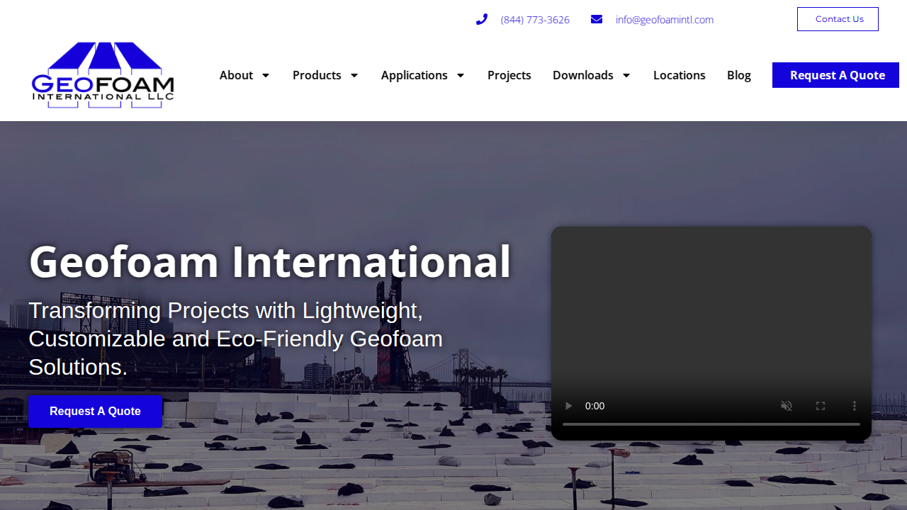This screenshot has height=510, width=907.
Task: Click the Contact Us button
Action: tap(838, 19)
